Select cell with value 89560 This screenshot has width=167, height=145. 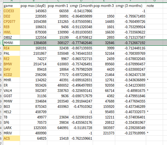click(104, 64)
